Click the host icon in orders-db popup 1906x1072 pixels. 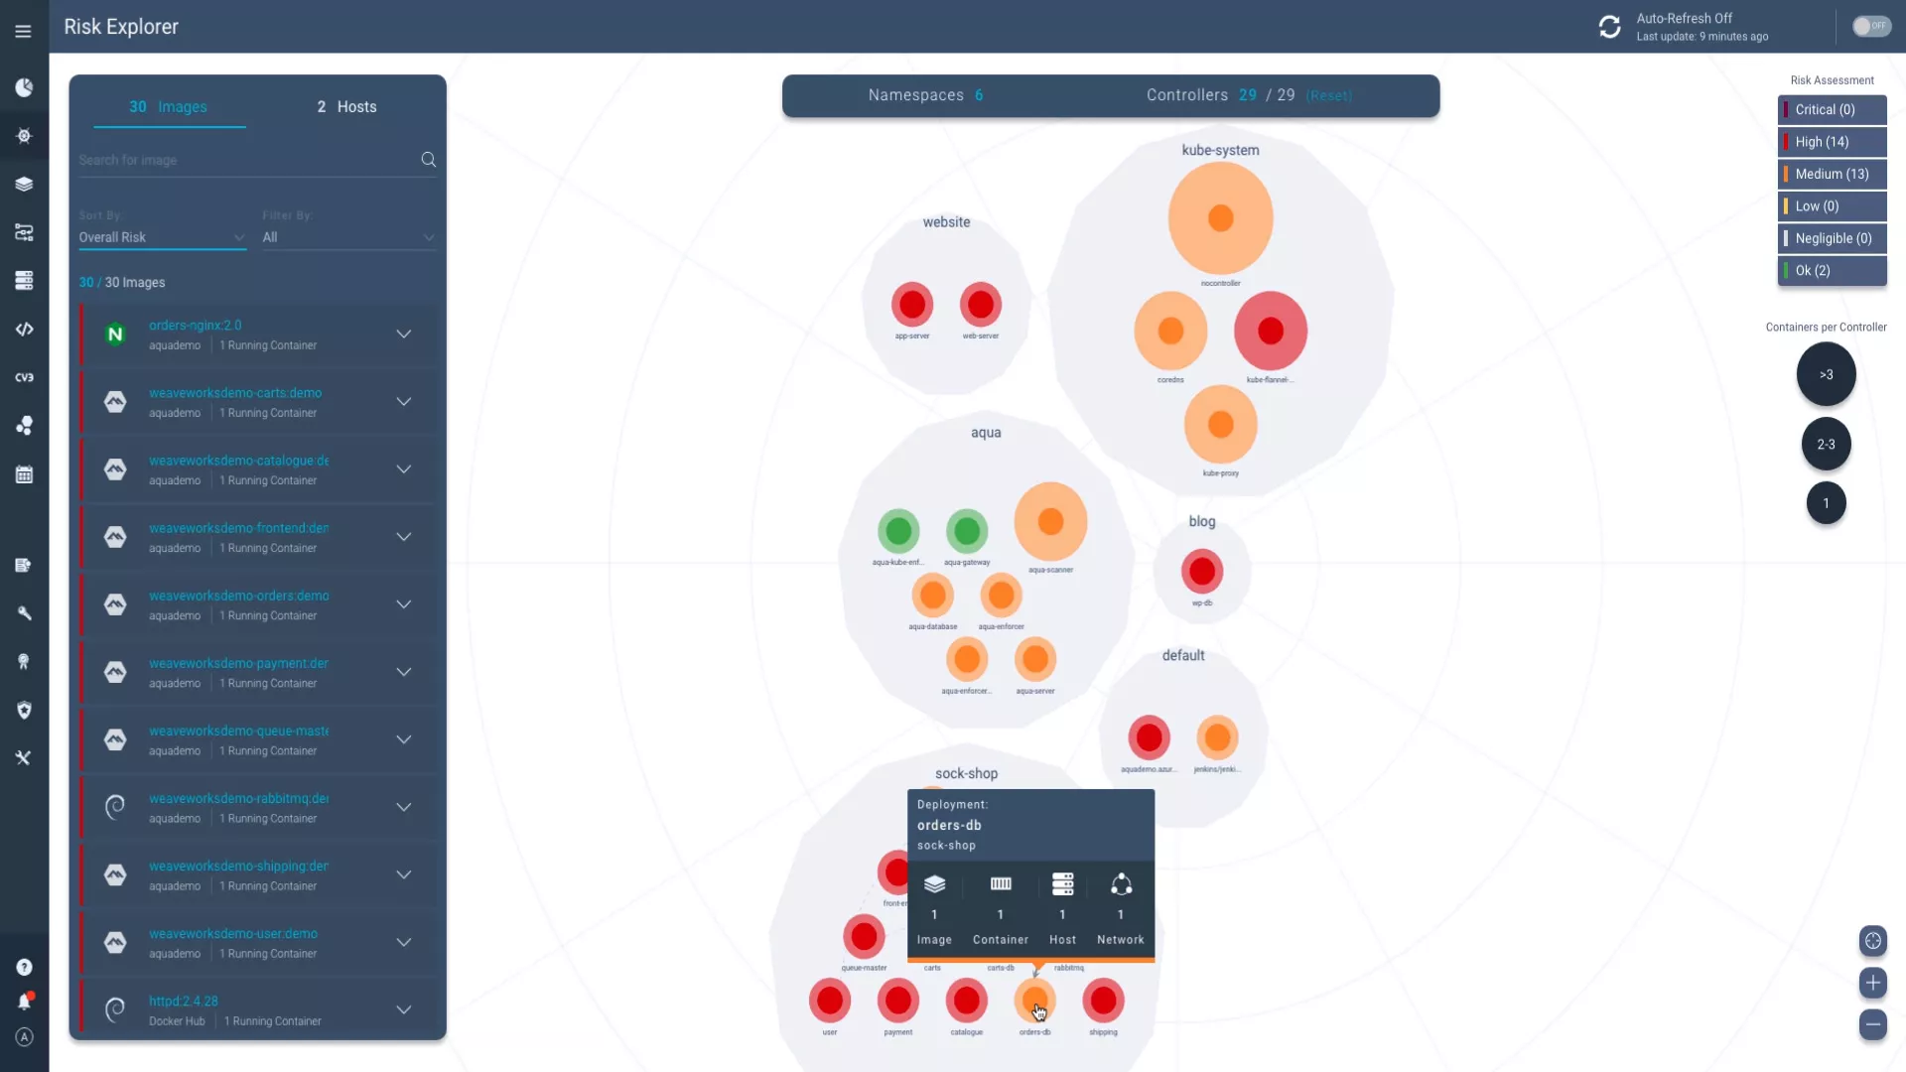[1063, 884]
